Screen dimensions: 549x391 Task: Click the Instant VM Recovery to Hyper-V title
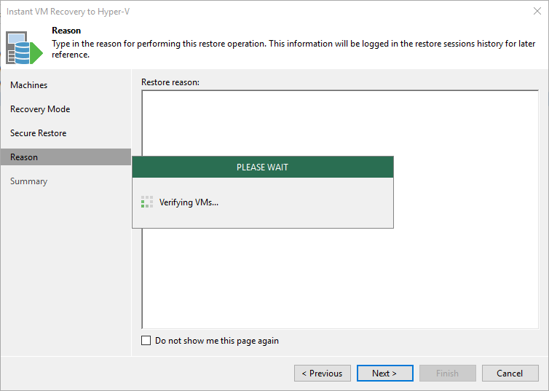(68, 12)
